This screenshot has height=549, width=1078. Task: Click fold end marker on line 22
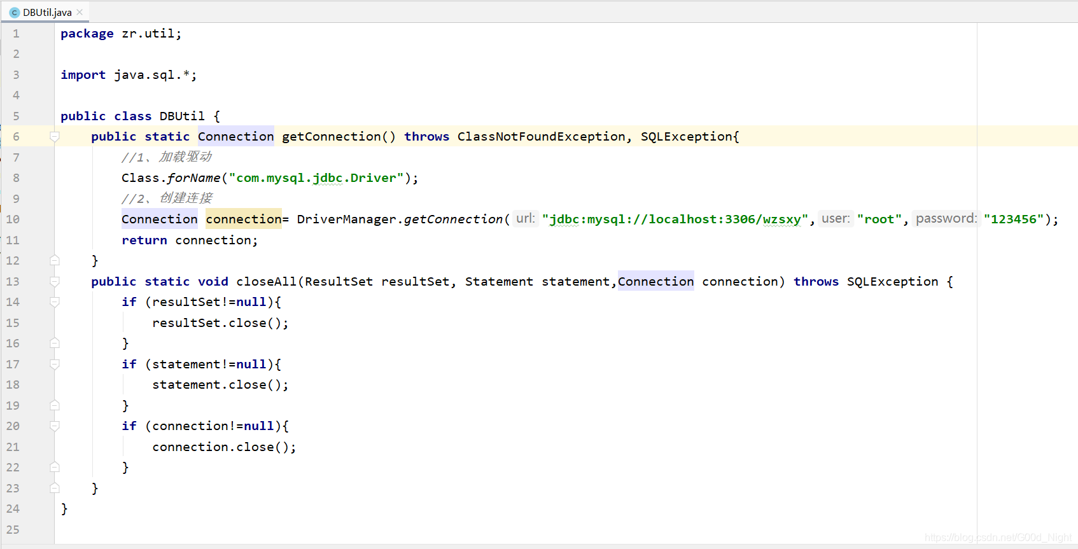coord(55,467)
